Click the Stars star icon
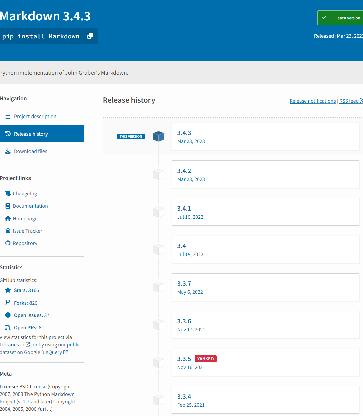 pyautogui.click(x=8, y=290)
